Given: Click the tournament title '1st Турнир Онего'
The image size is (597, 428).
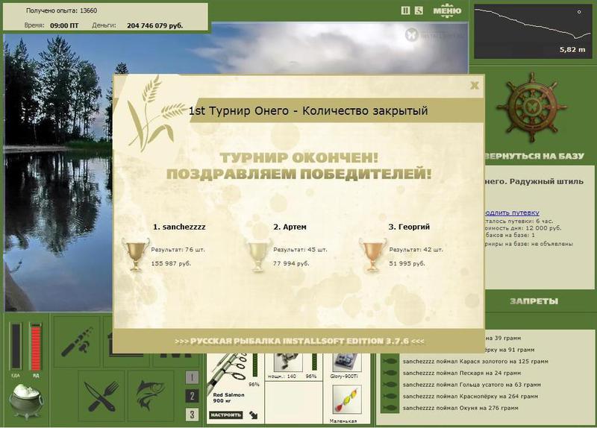Looking at the screenshot, I should 239,110.
